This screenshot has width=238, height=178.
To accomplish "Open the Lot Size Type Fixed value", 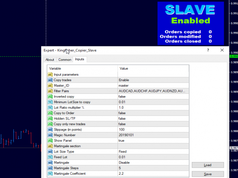I will [x=153, y=152].
